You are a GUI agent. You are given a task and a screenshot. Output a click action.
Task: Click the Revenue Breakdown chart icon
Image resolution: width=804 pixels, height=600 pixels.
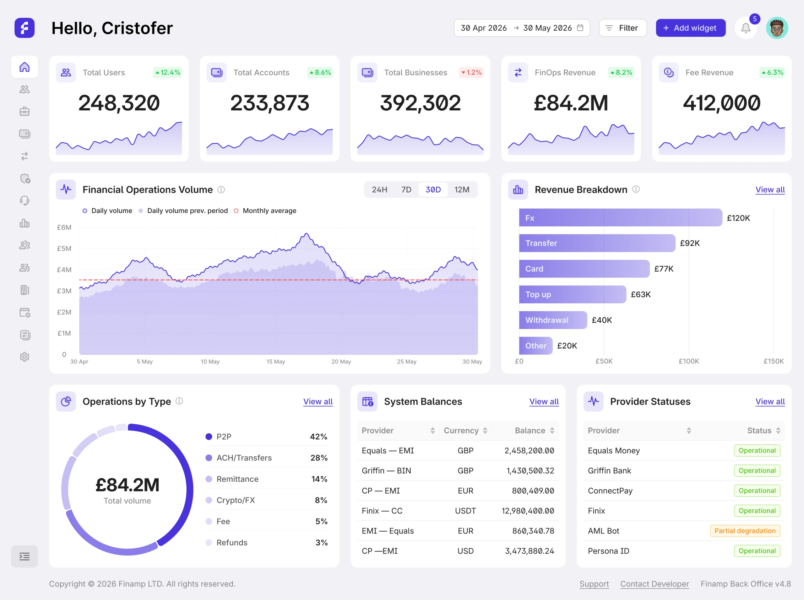click(x=518, y=189)
